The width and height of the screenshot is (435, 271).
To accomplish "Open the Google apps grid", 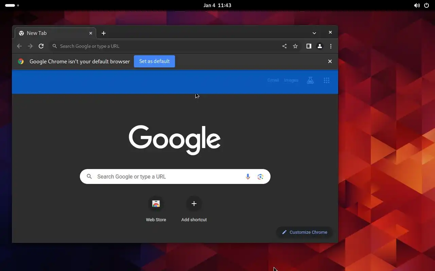I will [327, 80].
